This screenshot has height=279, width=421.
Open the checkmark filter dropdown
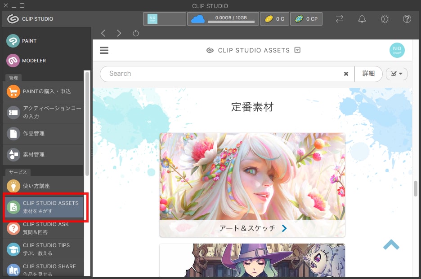tap(397, 74)
